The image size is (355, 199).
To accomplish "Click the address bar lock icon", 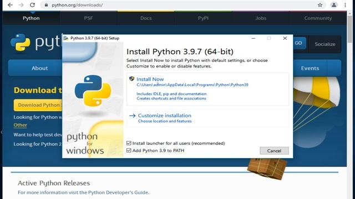I will [46, 5].
